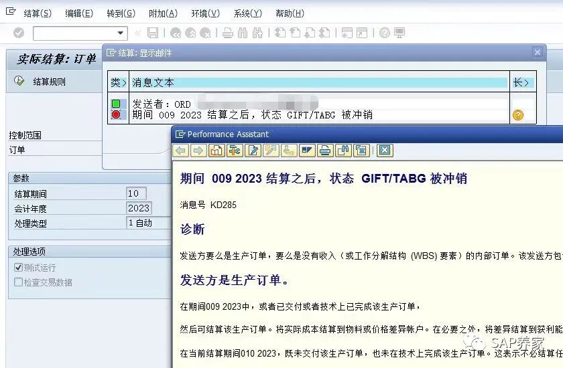Select the green status message row icon
The width and height of the screenshot is (563, 368).
[x=116, y=104]
